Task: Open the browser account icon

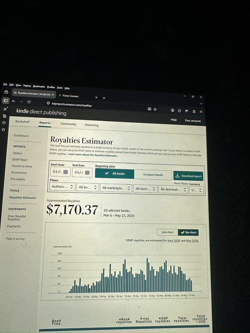Action: pyautogui.click(x=172, y=110)
